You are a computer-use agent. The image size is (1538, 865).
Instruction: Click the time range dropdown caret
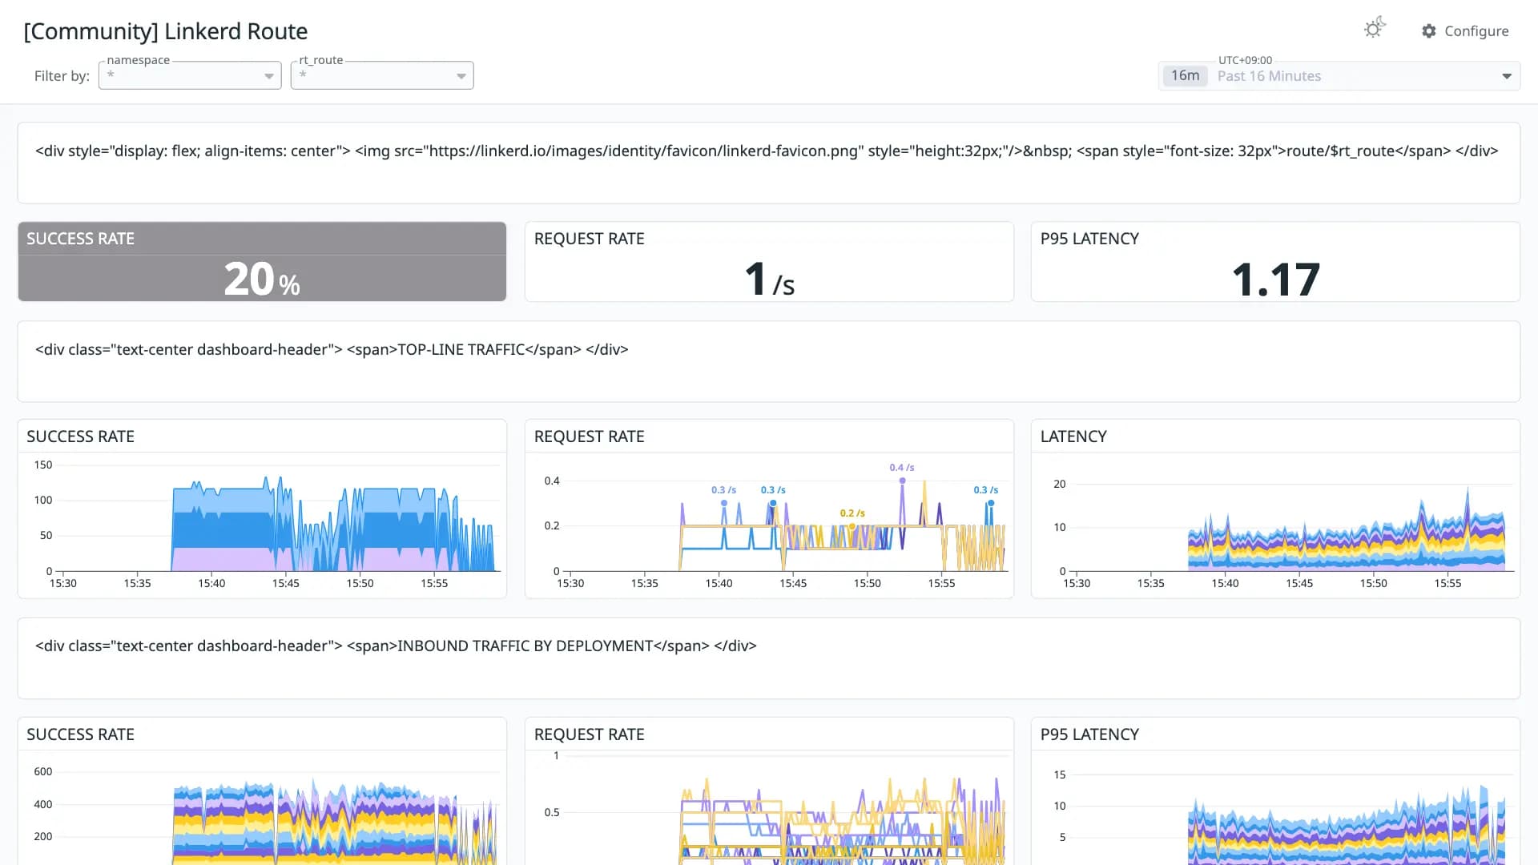[x=1507, y=77]
